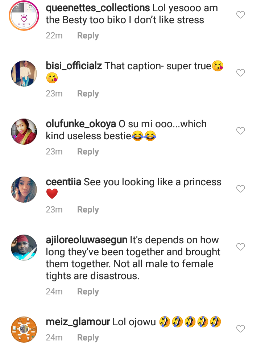Heart ajiloreoluwasegun's comment

240,247
